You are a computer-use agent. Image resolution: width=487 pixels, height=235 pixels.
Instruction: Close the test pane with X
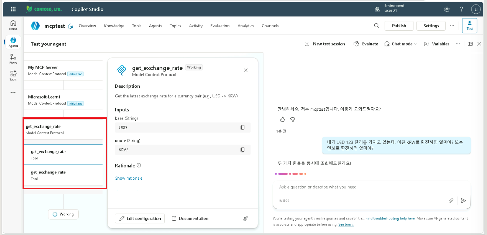pyautogui.click(x=479, y=44)
